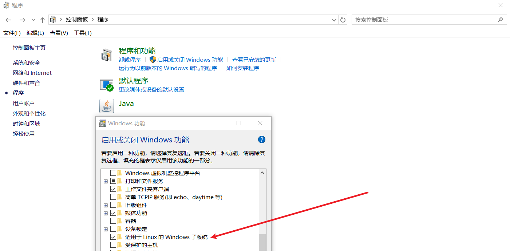Open the recent locations dropdown arrow

pyautogui.click(x=33, y=20)
